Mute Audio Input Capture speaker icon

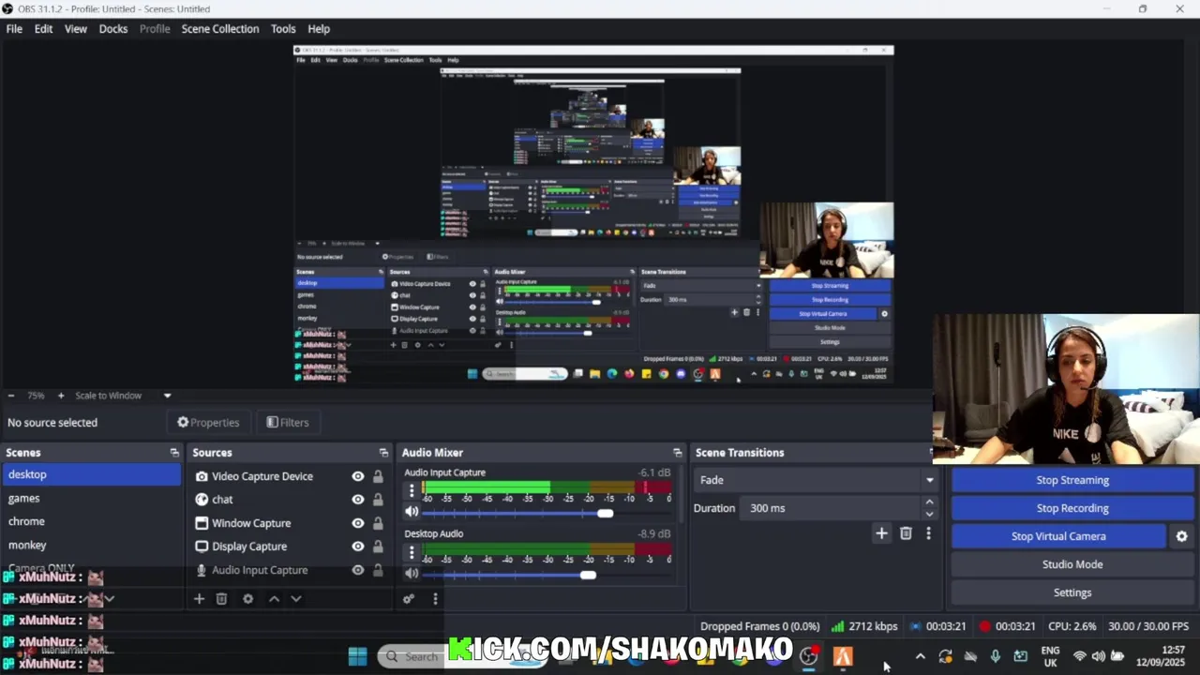[412, 512]
